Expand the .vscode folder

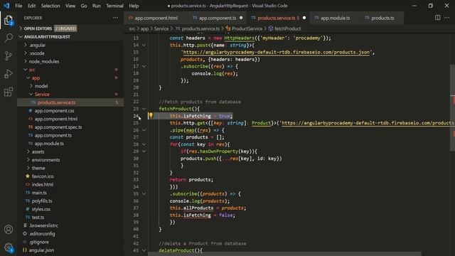pyautogui.click(x=37, y=53)
